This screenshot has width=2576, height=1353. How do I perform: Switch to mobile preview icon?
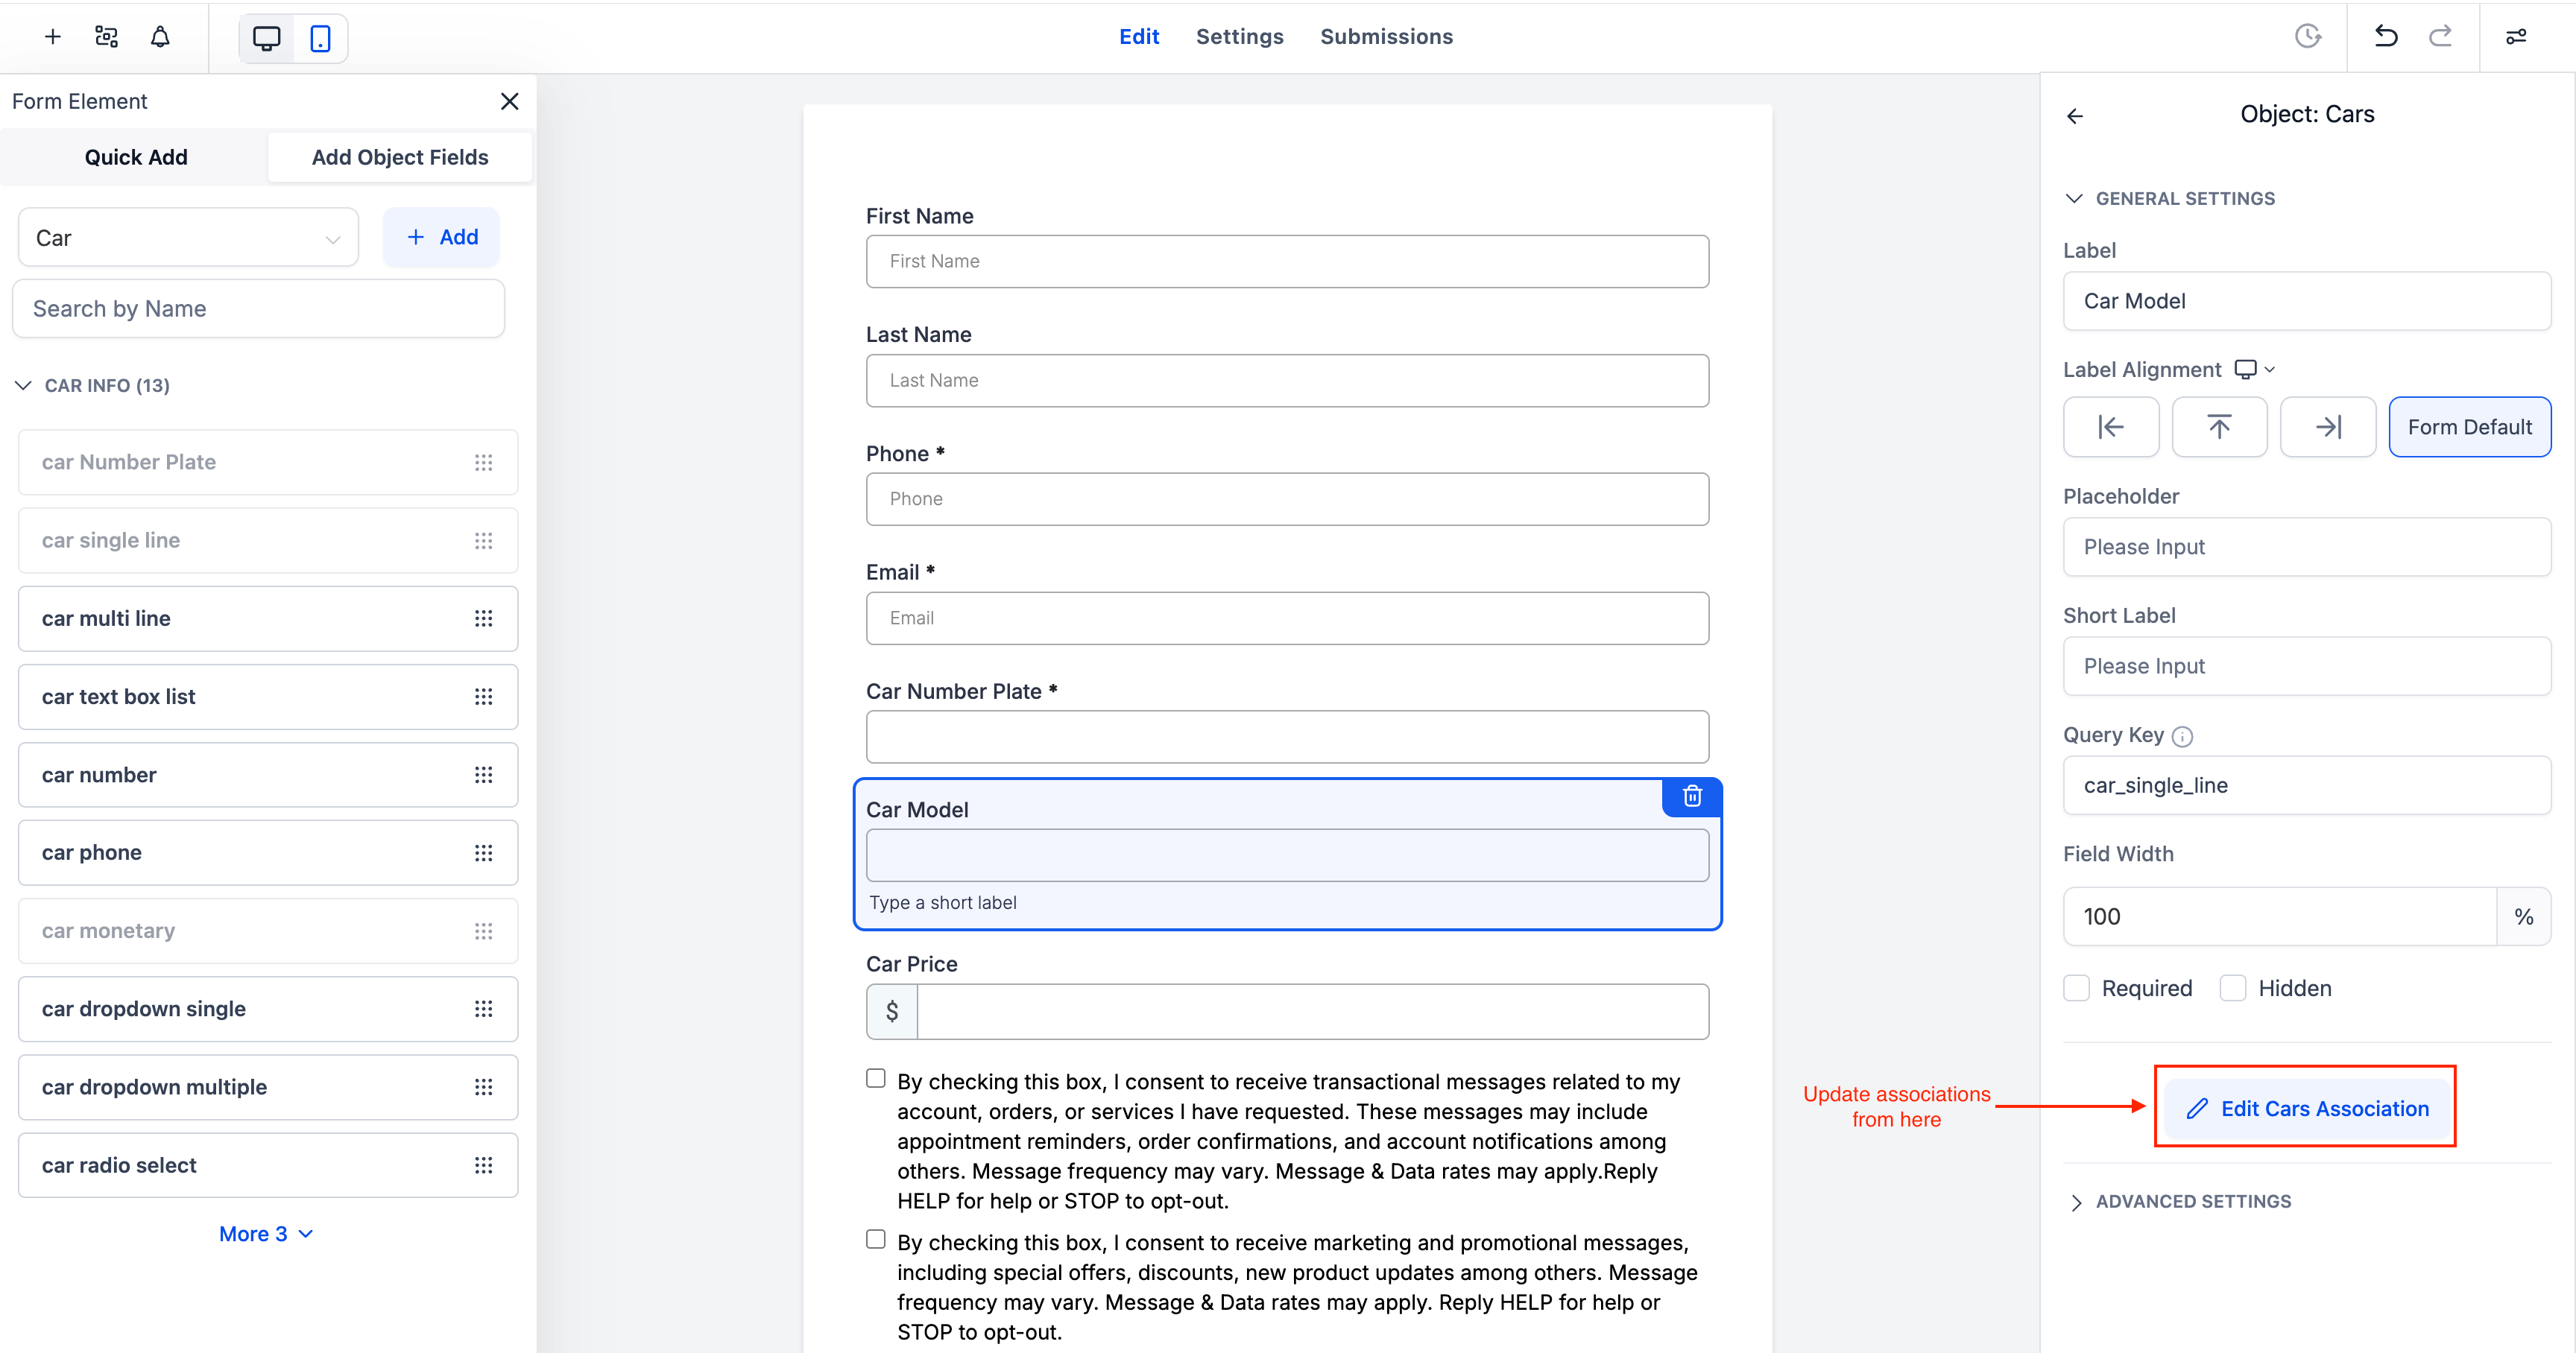click(320, 38)
